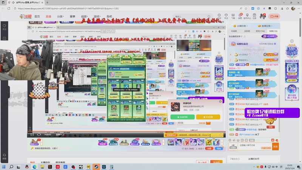
Task: Expand the 视频 video dropdown
Action: coord(84,17)
